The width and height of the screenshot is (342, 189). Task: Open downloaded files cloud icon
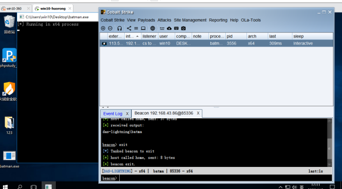169,28
